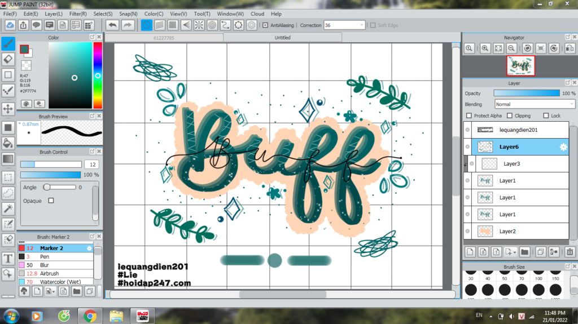Viewport: 578px width, 324px height.
Task: Delete layer using trash icon
Action: (570, 252)
